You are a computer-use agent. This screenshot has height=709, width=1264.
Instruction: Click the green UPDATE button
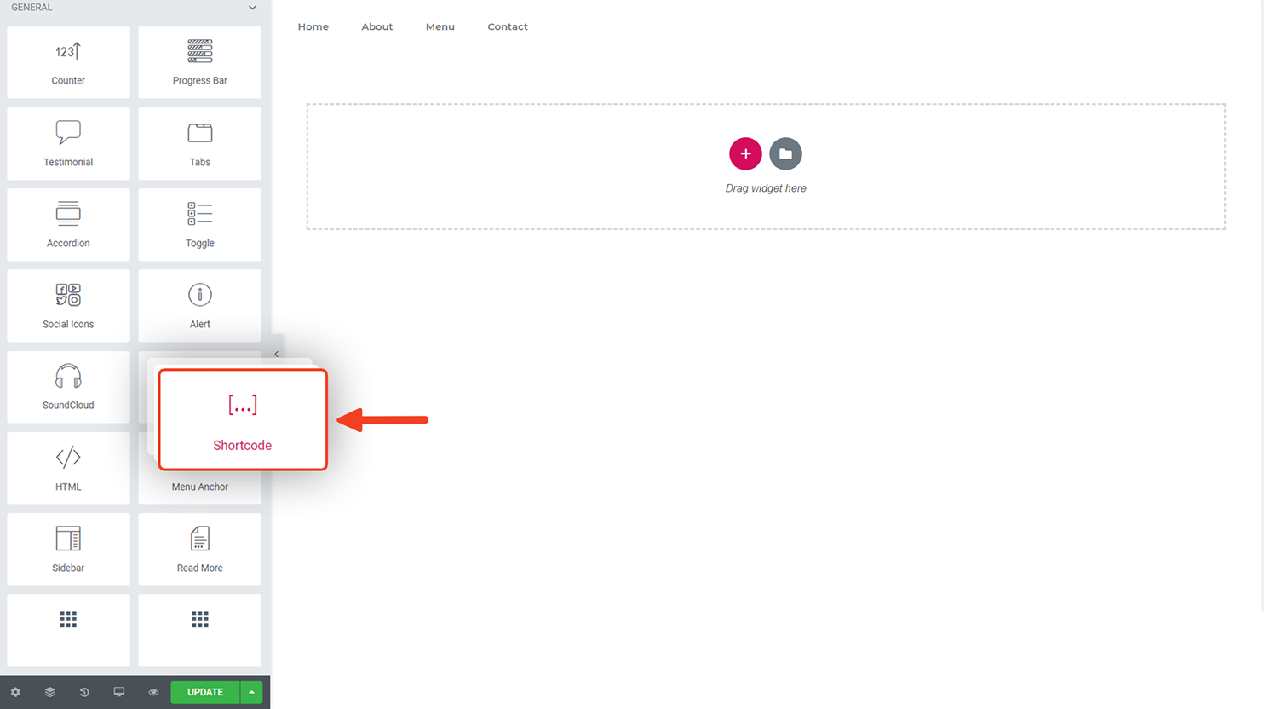click(205, 692)
